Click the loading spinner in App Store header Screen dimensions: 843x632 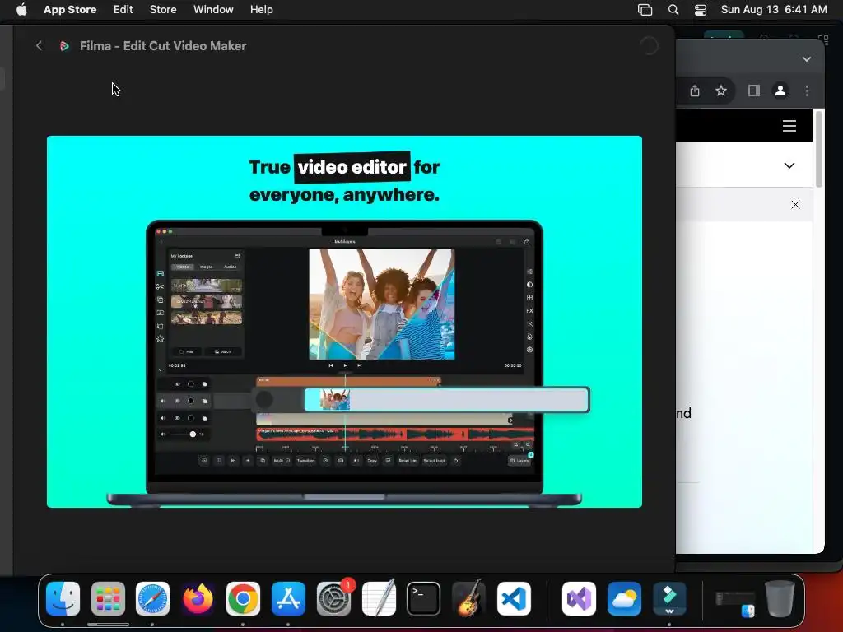click(x=649, y=46)
